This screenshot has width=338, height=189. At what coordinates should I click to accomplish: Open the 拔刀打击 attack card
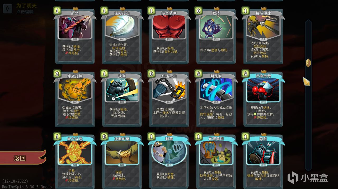point(122,36)
